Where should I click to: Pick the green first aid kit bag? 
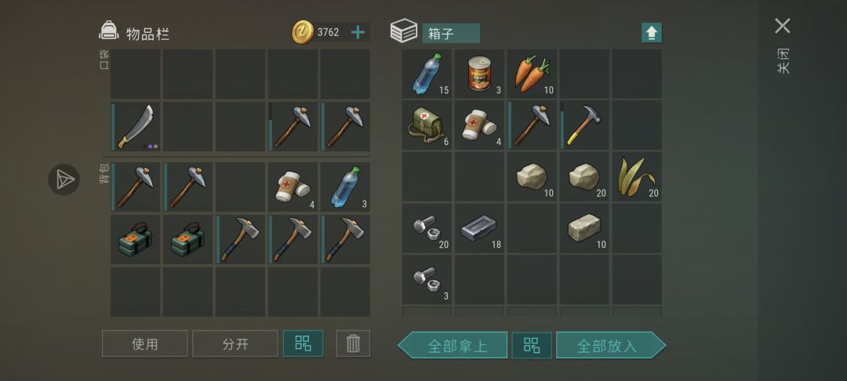point(427,125)
